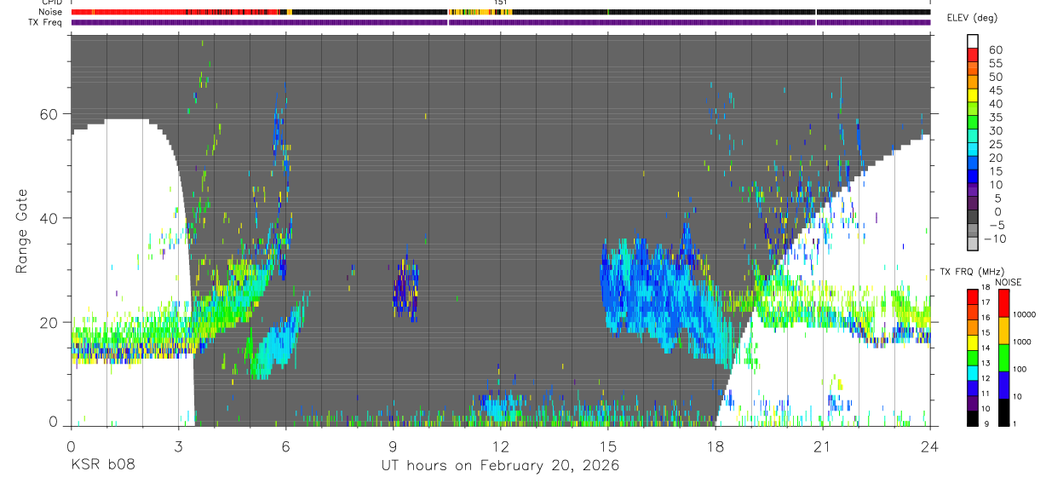Viewport: 1046px width, 483px height.
Task: Click the ELEV colorbar tick label 55
Action: click(x=995, y=64)
